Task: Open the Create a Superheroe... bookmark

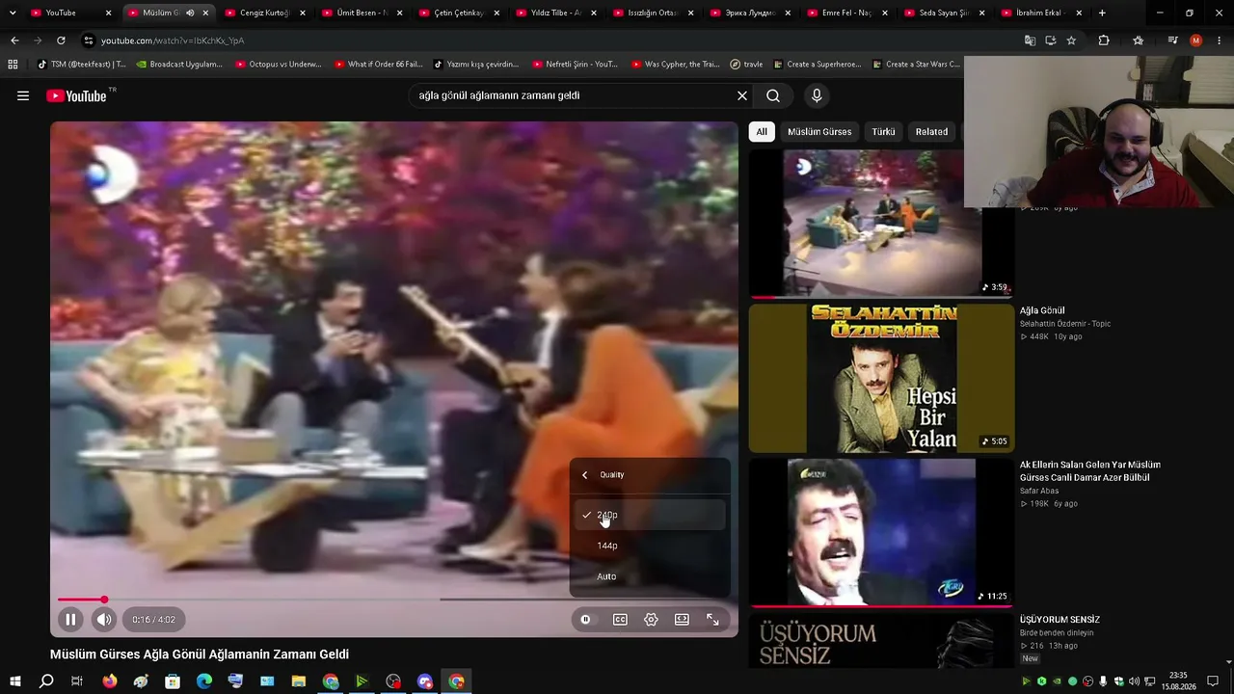Action: [817, 65]
